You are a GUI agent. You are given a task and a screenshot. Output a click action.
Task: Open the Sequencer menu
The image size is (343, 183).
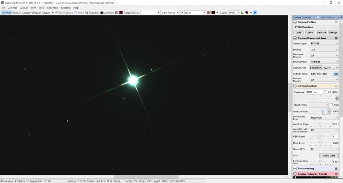tap(53, 8)
